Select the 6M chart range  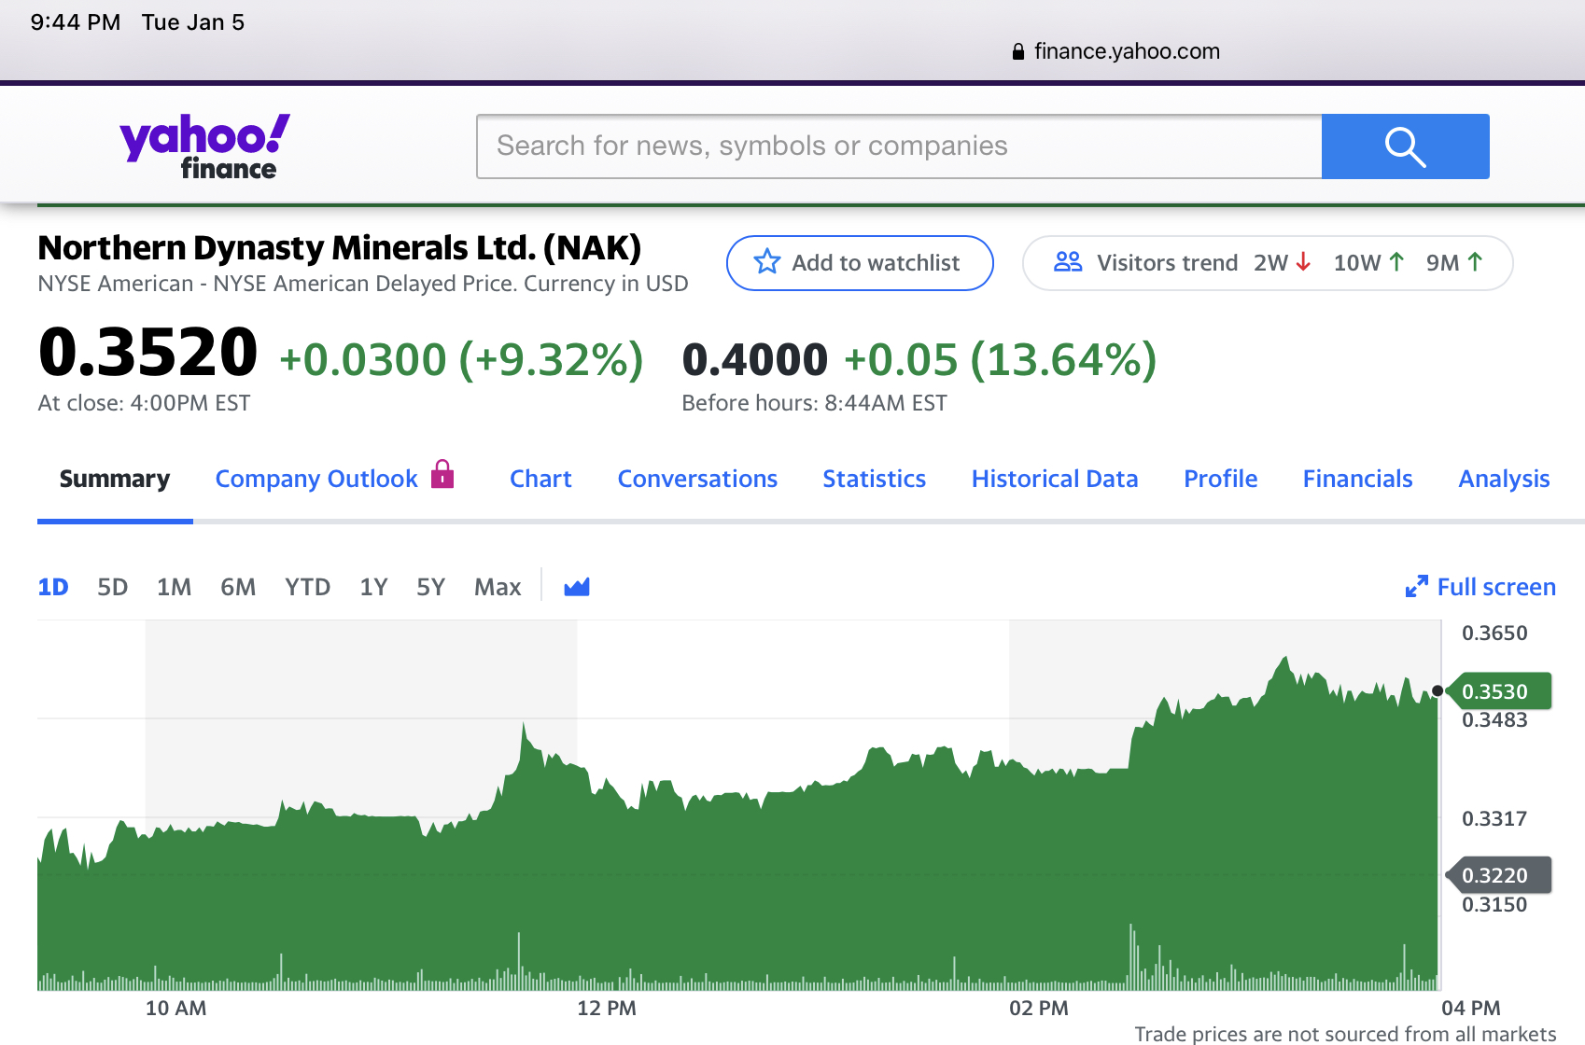coord(238,587)
